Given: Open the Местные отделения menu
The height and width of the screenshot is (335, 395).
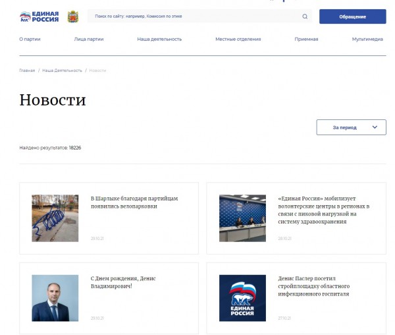Looking at the screenshot, I should coord(238,39).
